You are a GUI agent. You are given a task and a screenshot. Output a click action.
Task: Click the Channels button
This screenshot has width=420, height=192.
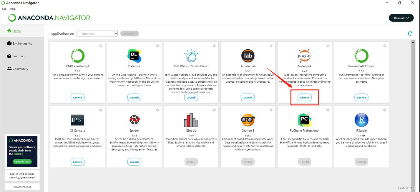[x=130, y=34]
